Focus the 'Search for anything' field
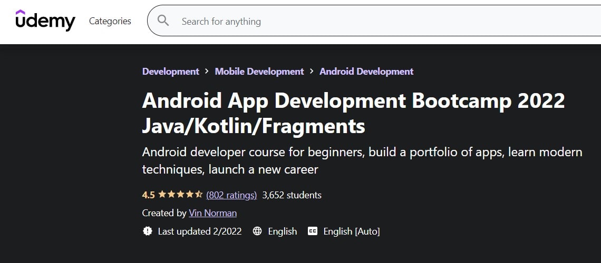This screenshot has height=263, width=601. coord(369,21)
